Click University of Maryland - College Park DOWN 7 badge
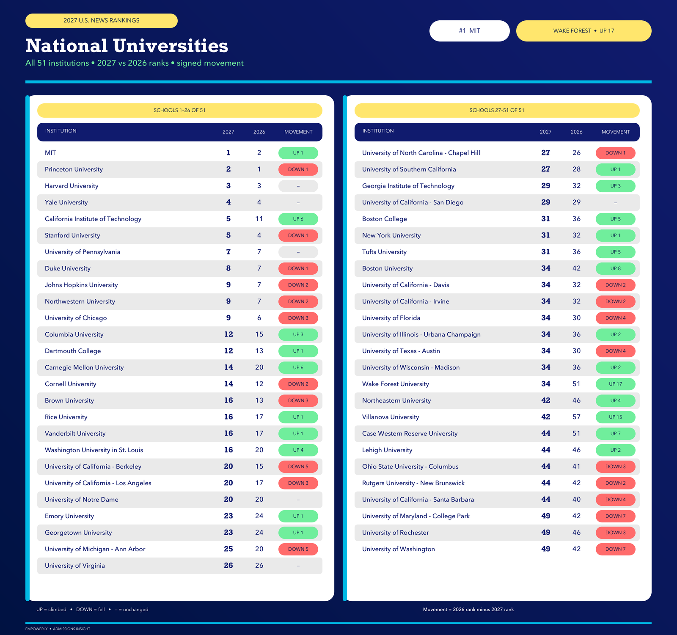Viewport: 677px width, 635px height. (616, 516)
